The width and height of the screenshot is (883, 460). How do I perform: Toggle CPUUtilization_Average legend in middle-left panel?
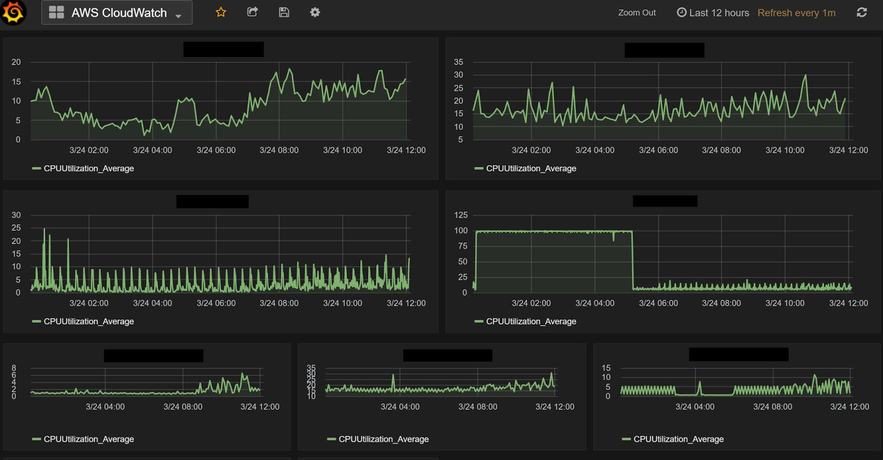pyautogui.click(x=89, y=322)
